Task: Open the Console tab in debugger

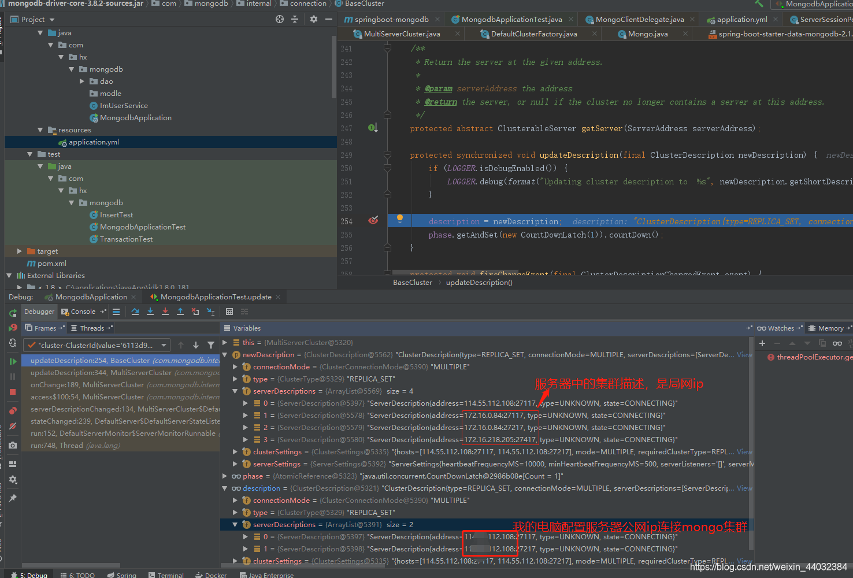Action: [x=83, y=312]
